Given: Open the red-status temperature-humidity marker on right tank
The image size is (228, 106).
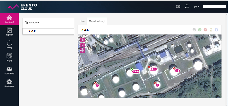Looking at the screenshot, I should [x=177, y=71].
